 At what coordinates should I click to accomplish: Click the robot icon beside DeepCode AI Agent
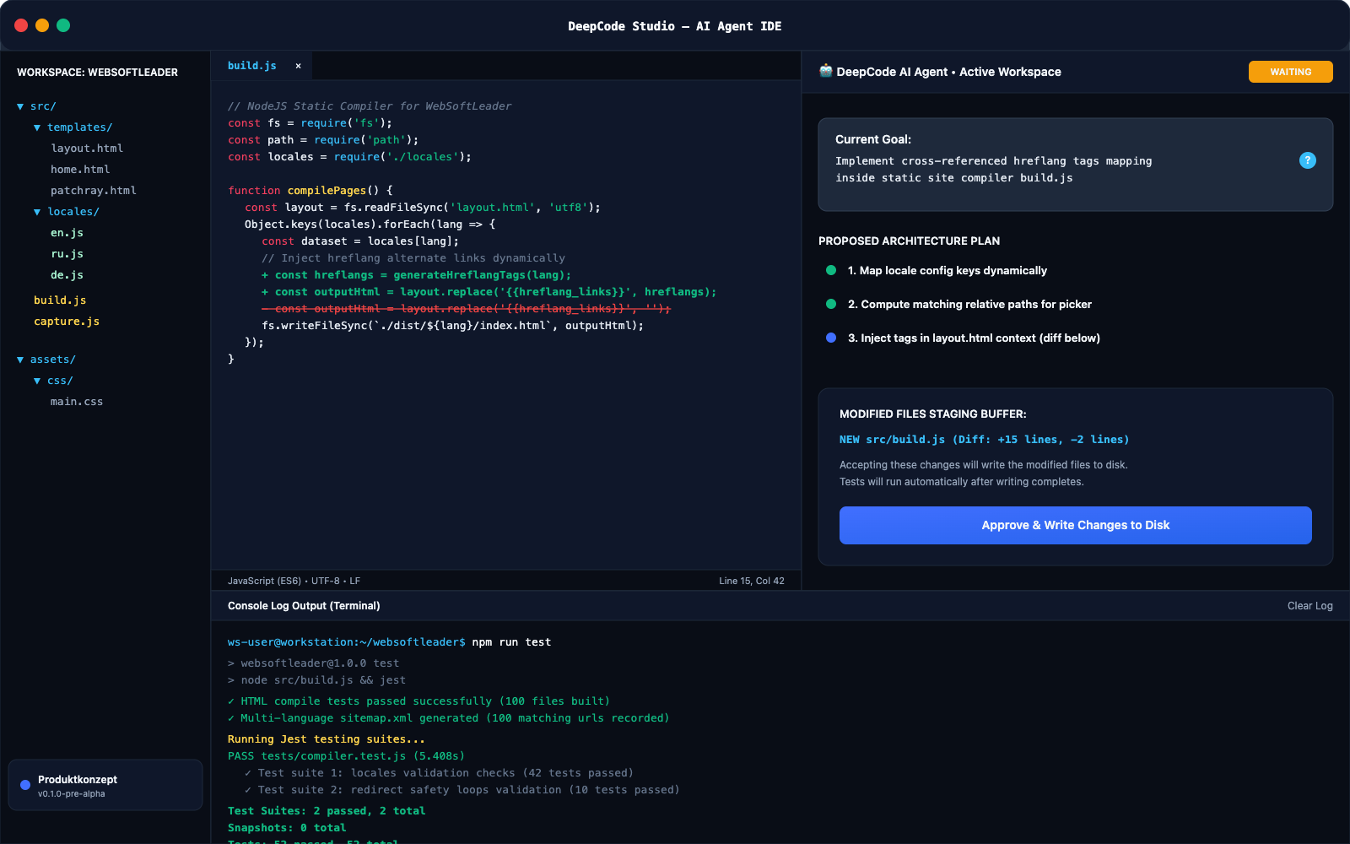(x=825, y=71)
